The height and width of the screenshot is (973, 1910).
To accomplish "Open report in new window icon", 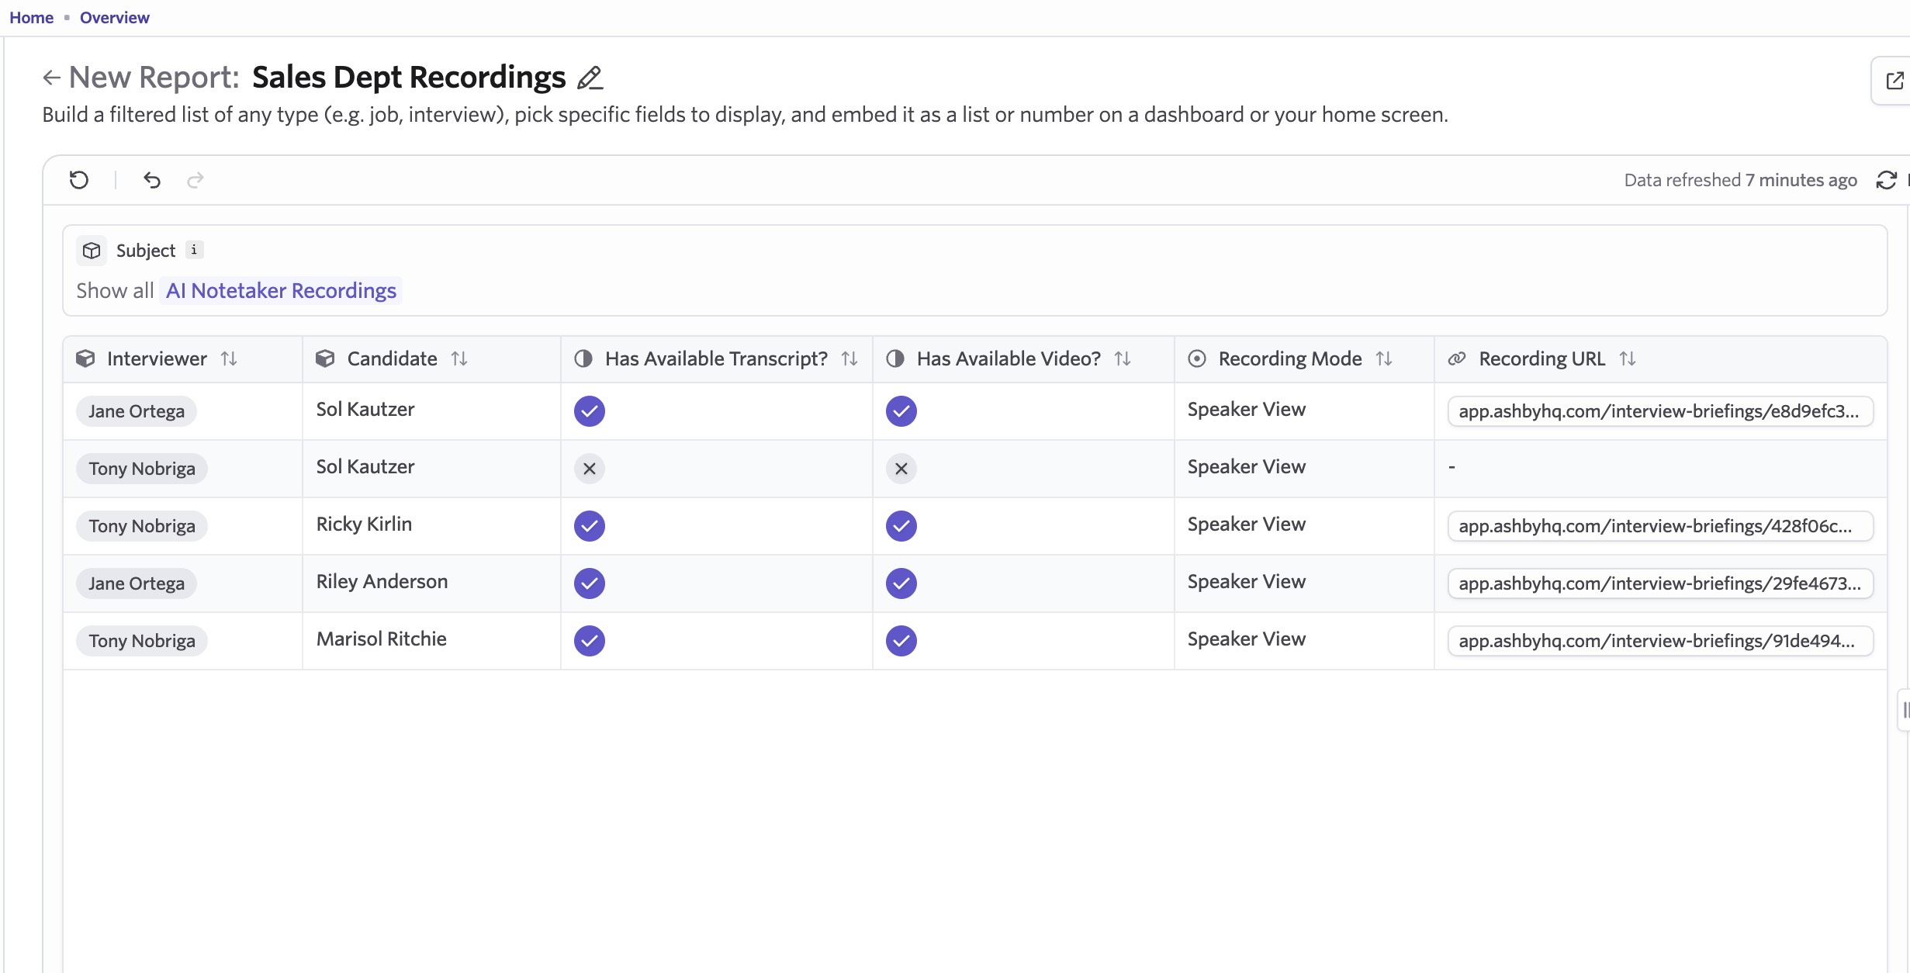I will [1894, 81].
